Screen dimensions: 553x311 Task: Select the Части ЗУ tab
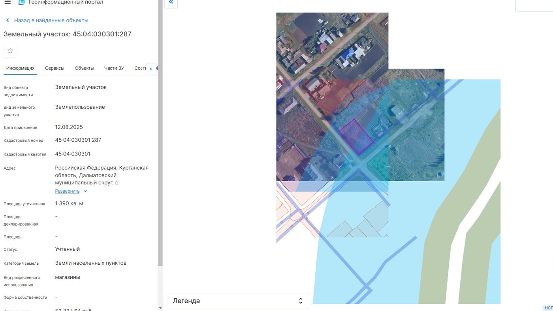[114, 68]
